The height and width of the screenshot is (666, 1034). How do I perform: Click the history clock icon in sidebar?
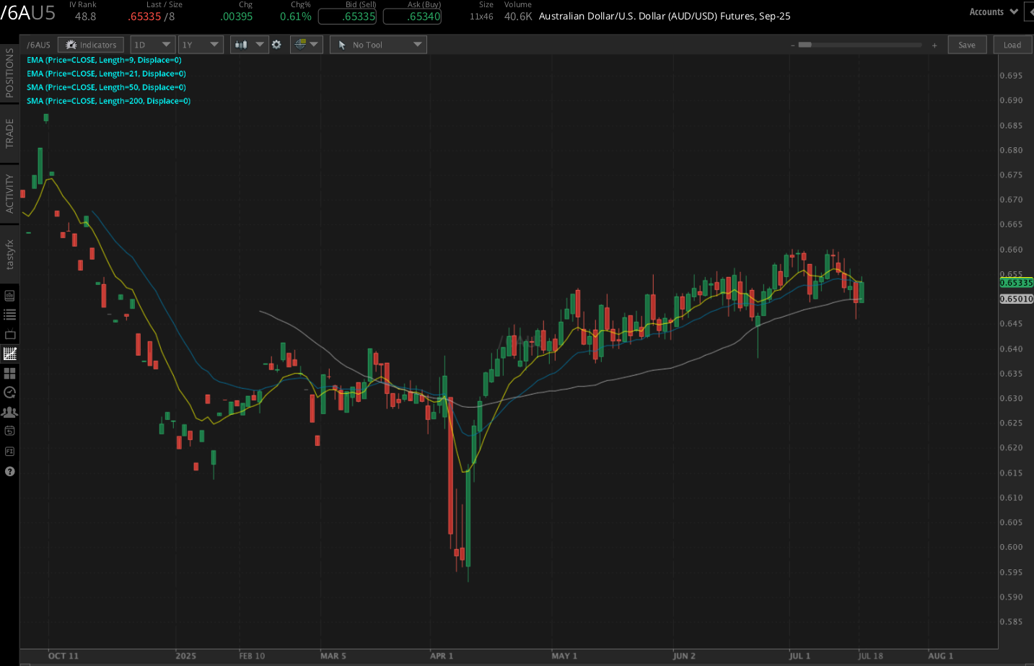click(10, 393)
